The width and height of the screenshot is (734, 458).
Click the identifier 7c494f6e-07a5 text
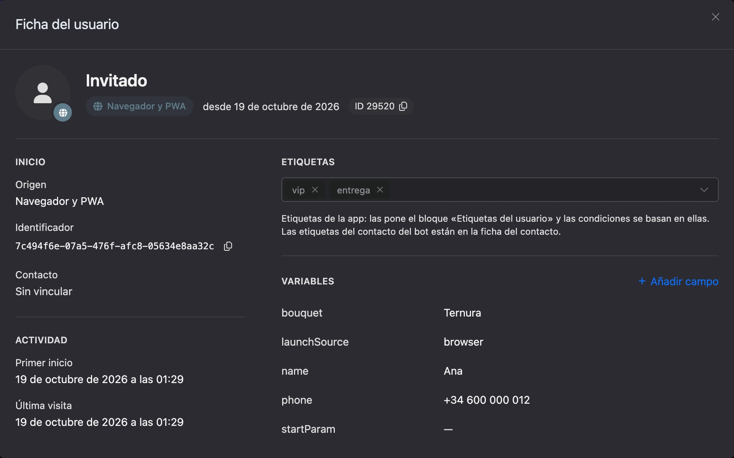click(x=115, y=246)
